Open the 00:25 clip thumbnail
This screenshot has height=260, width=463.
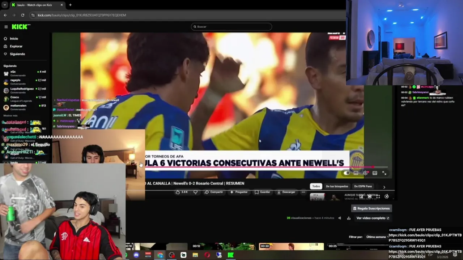click(358, 246)
